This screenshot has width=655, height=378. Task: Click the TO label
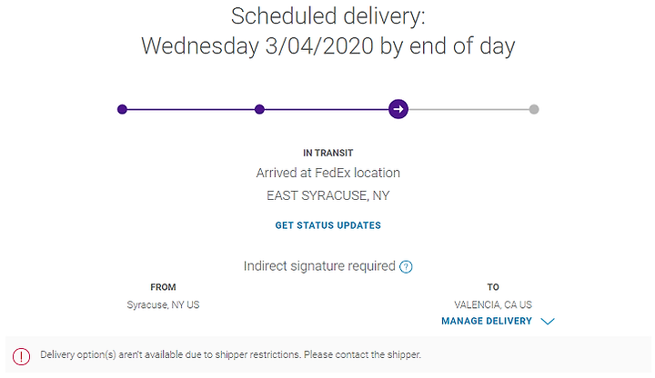493,287
